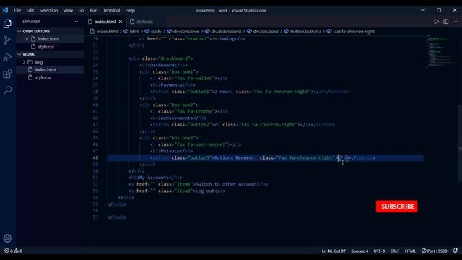The width and height of the screenshot is (462, 260).
Task: Switch to the style.css editor tab
Action: [144, 22]
